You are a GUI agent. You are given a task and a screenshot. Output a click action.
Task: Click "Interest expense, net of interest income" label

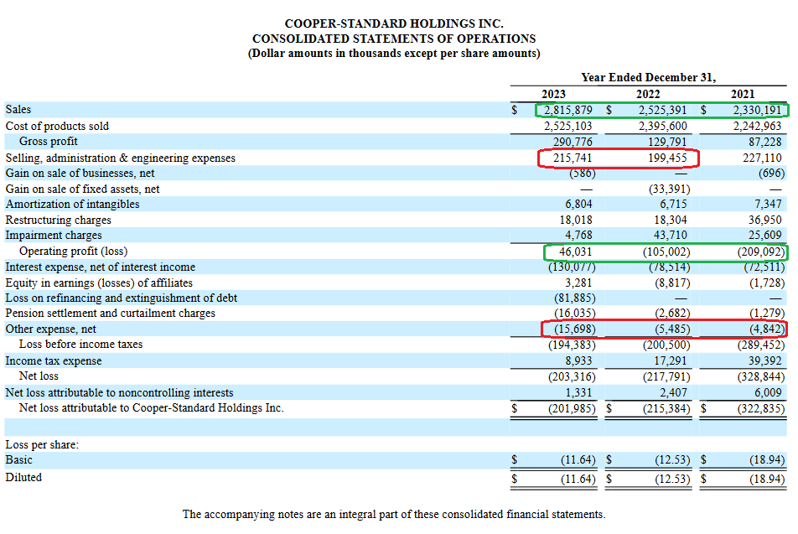[x=101, y=267]
